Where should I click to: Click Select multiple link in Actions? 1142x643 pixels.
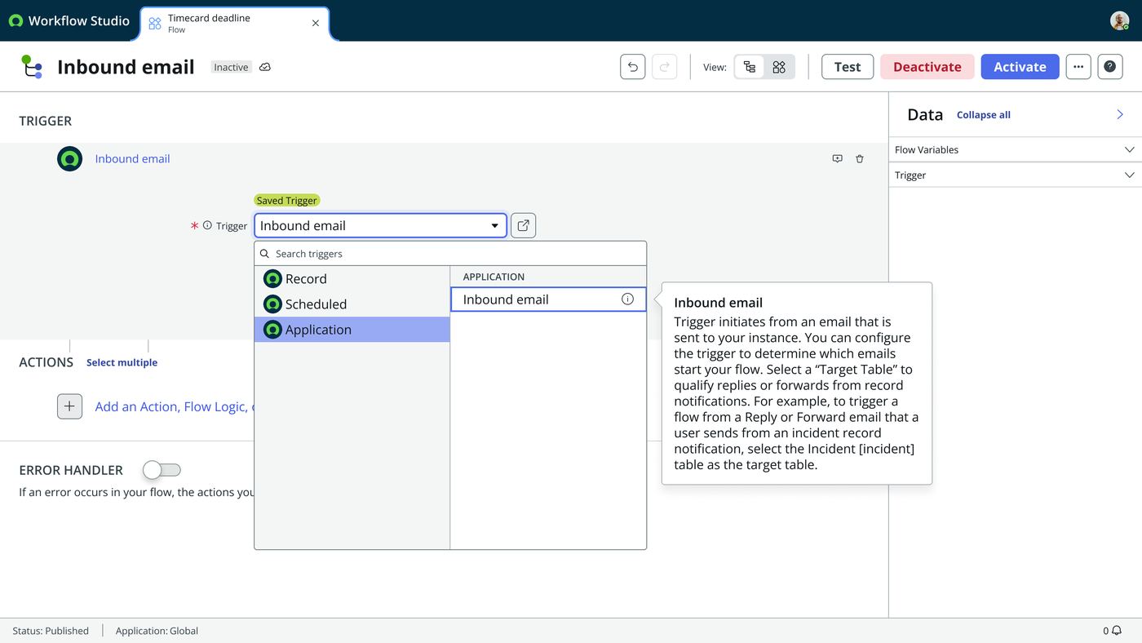pyautogui.click(x=122, y=362)
